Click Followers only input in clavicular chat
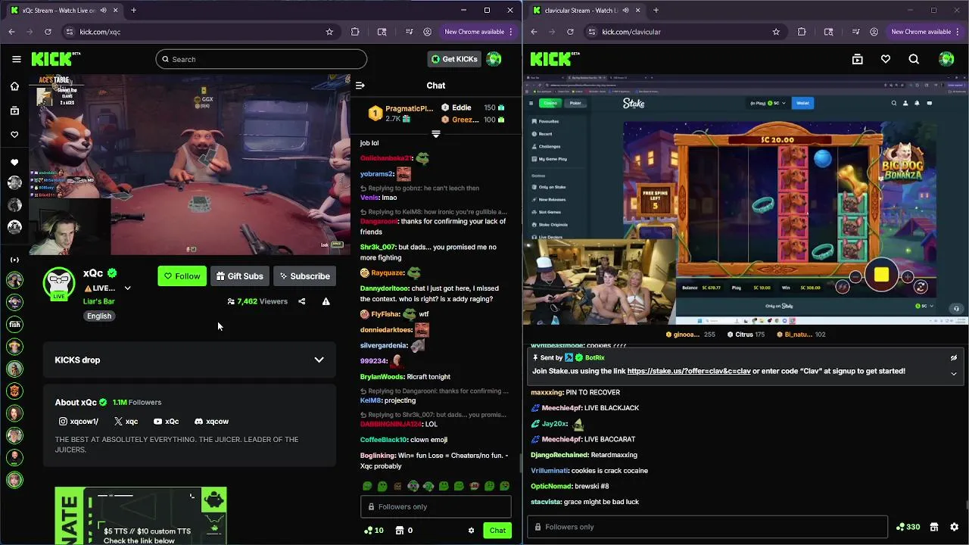Viewport: 969px width, 545px height. tap(707, 527)
